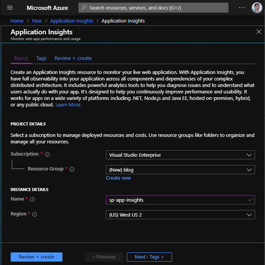Image resolution: width=265 pixels, height=265 pixels.
Task: Focus the search resources box
Action: [x=153, y=8]
